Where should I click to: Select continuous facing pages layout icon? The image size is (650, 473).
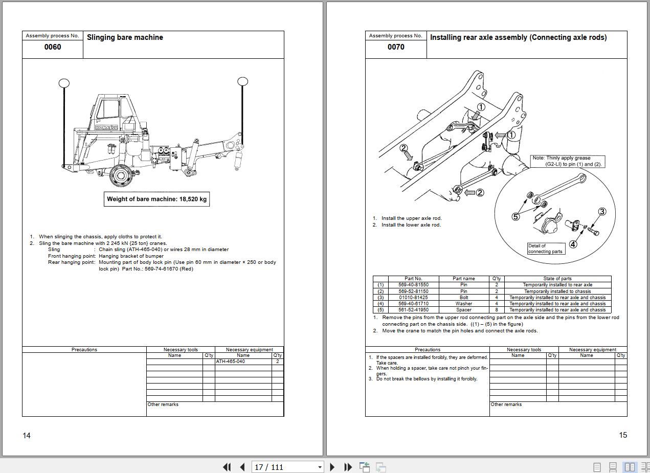(x=645, y=467)
